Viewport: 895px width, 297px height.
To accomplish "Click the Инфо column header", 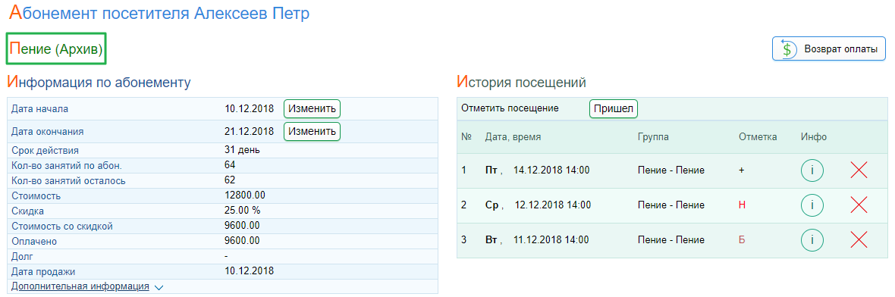I will click(x=813, y=137).
